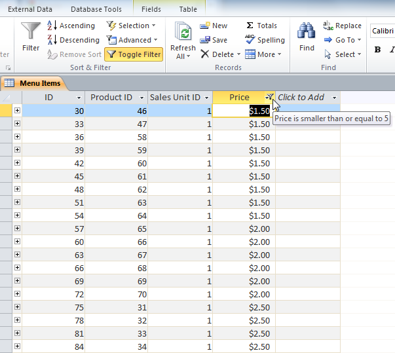
Task: Open Sales Unit ID column dropdown
Action: tap(206, 98)
